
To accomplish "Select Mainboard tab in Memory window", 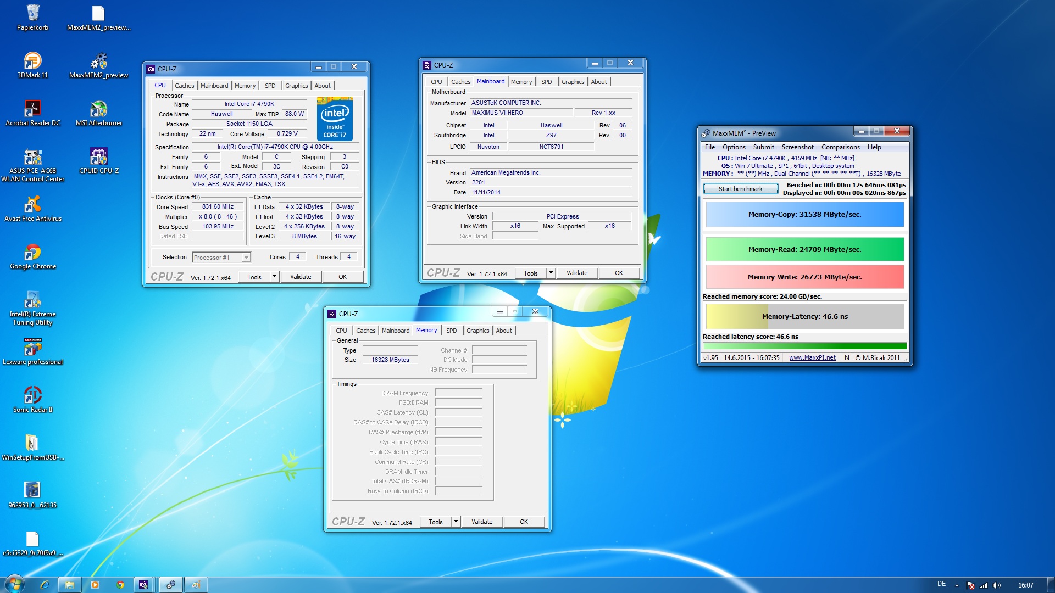I will [396, 331].
